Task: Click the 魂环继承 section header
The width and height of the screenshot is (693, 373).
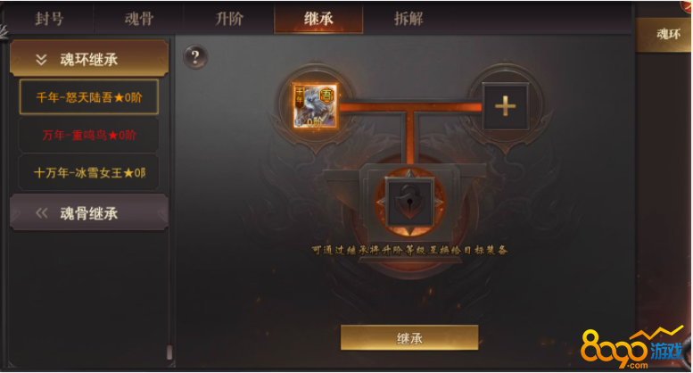Action: coord(89,59)
